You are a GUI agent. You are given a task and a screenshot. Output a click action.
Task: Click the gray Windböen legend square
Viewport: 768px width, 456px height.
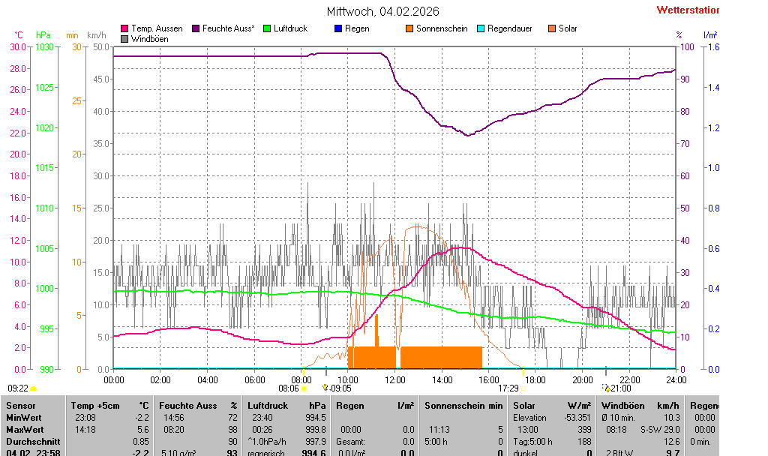coord(124,38)
